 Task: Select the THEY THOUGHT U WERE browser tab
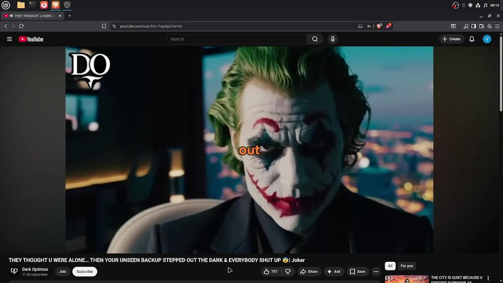33,16
